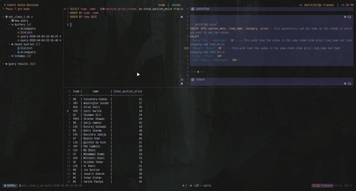This screenshot has height=191, width=356.
Task: Click the aliasQuery buffer icon under Buffers
Action: coord(18,29)
